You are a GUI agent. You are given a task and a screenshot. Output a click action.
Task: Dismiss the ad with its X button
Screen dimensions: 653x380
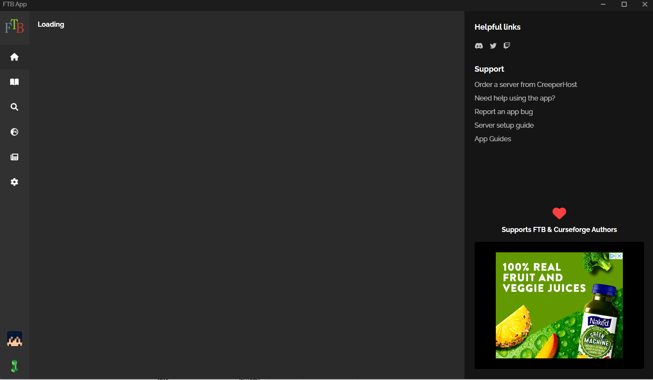pos(619,255)
